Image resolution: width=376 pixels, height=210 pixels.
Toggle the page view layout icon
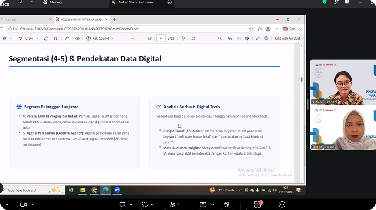click(56, 38)
